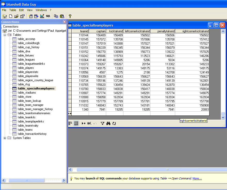The width and height of the screenshot is (227, 190).
Task: Click the yellow question mark help icon
Action: click(70, 16)
